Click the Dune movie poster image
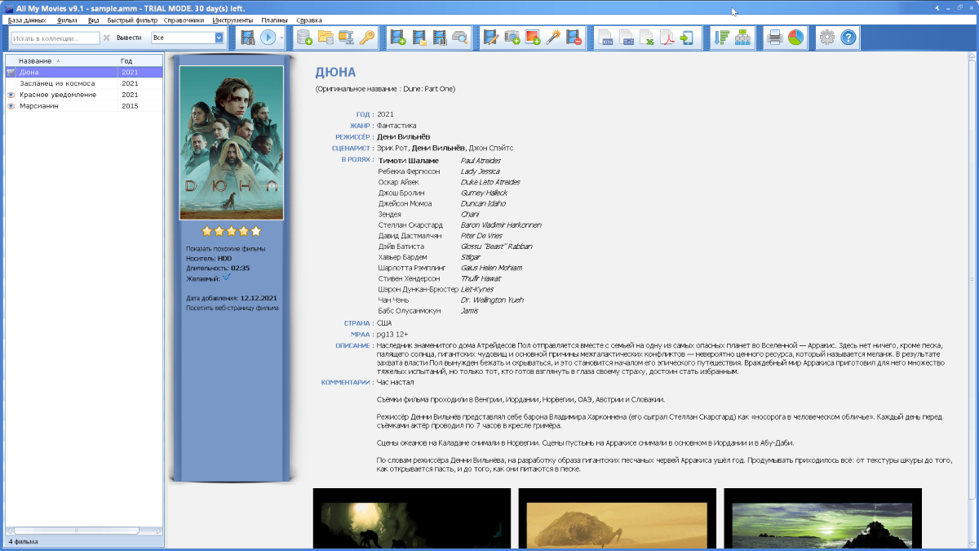The height and width of the screenshot is (551, 979). click(232, 142)
